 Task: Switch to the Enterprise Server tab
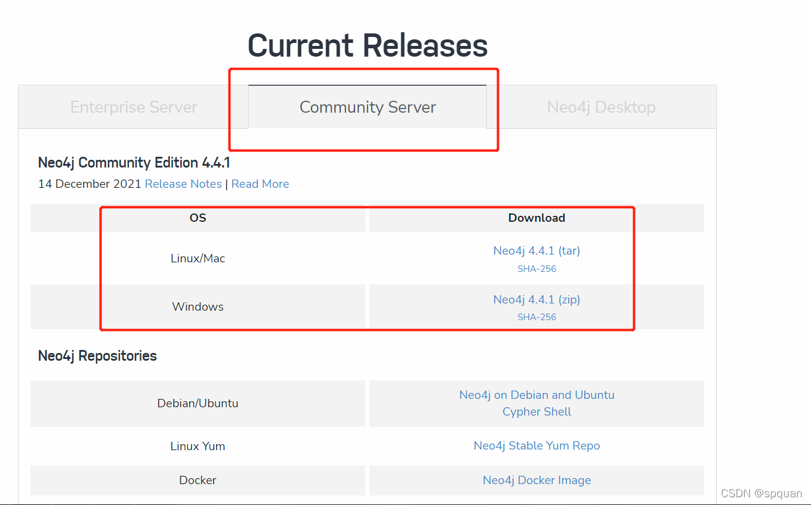click(134, 107)
